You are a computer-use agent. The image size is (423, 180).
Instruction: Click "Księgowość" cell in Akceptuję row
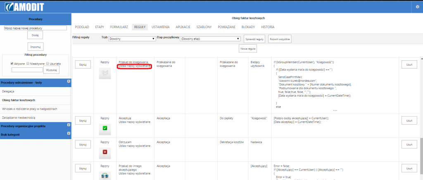pos(259,118)
